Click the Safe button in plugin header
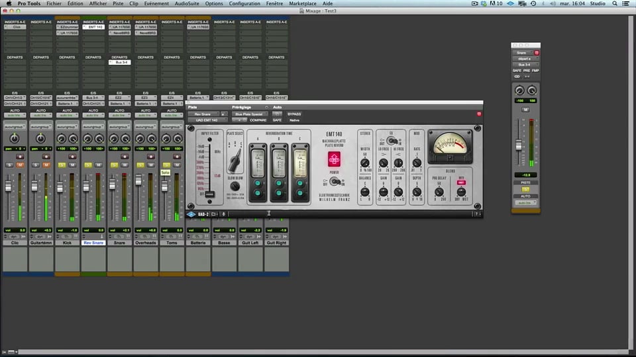This screenshot has height=357, width=636. click(x=277, y=120)
